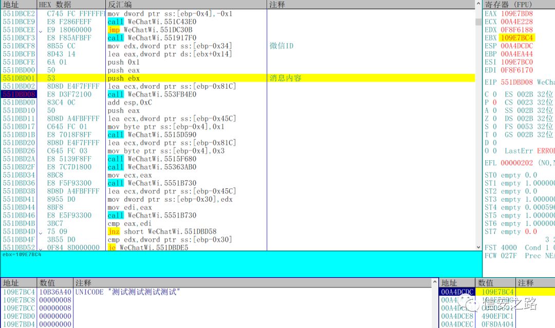The height and width of the screenshot is (328, 555).
Task: Click scroll-down arrow of disassembly scrollbar
Action: click(x=478, y=247)
